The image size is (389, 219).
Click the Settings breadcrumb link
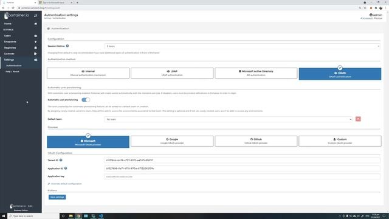point(47,18)
